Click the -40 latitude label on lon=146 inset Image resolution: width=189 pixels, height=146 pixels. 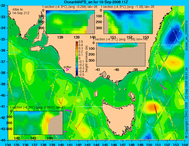click(117, 69)
